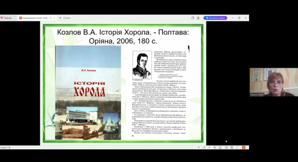Switch to normal view layout icon

point(226,148)
